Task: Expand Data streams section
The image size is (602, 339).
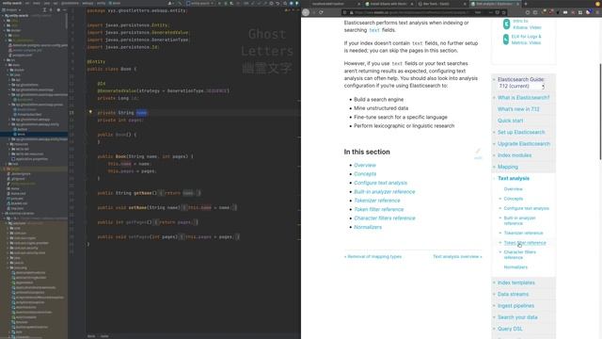Action: click(x=494, y=295)
